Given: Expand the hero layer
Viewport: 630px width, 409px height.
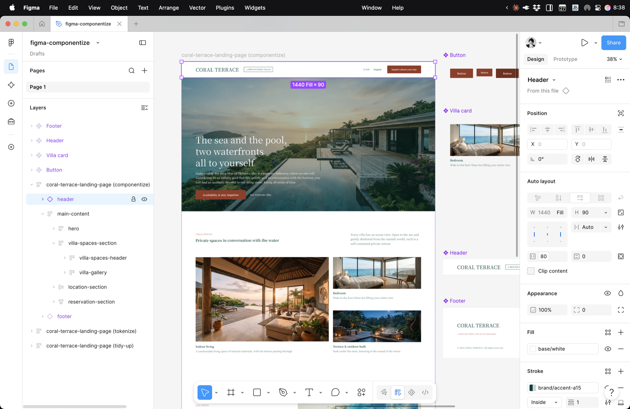Looking at the screenshot, I should coord(54,228).
